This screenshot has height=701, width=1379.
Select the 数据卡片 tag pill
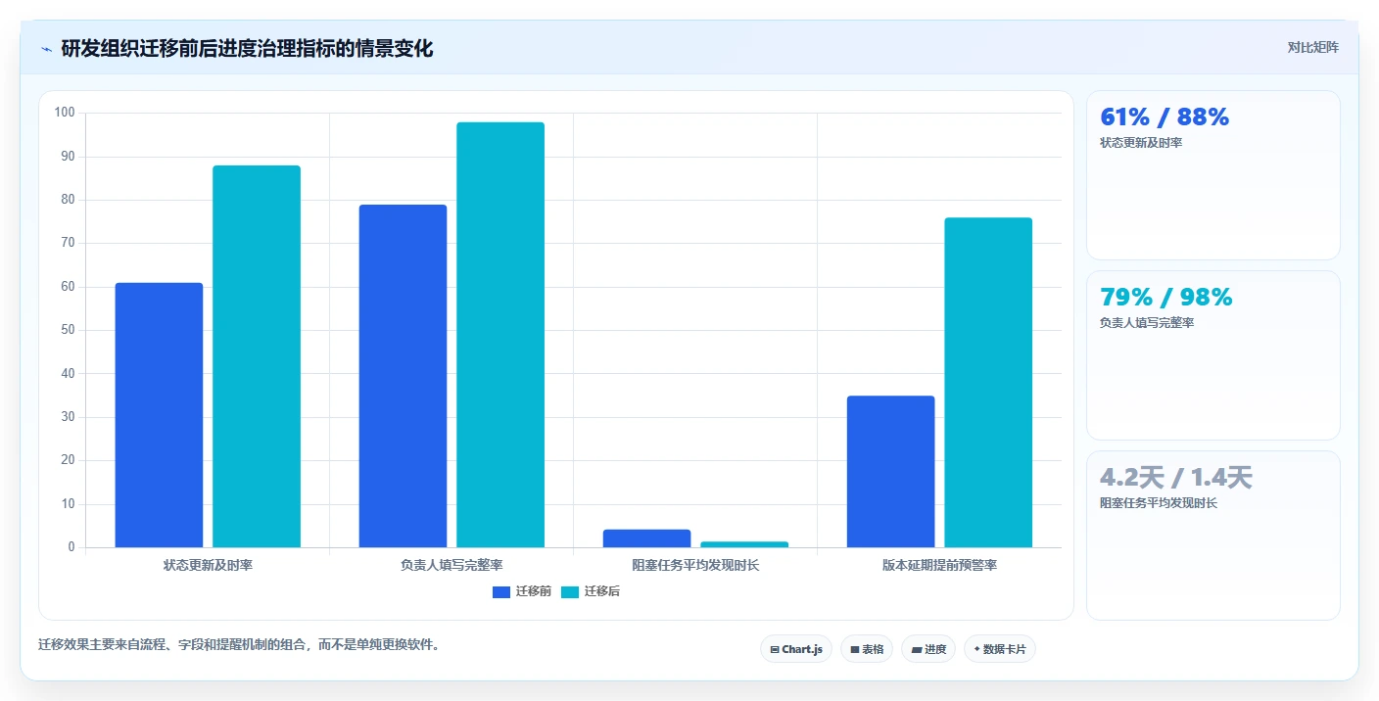point(1000,649)
